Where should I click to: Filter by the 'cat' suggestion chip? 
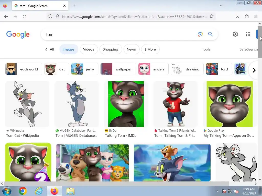click(x=57, y=69)
